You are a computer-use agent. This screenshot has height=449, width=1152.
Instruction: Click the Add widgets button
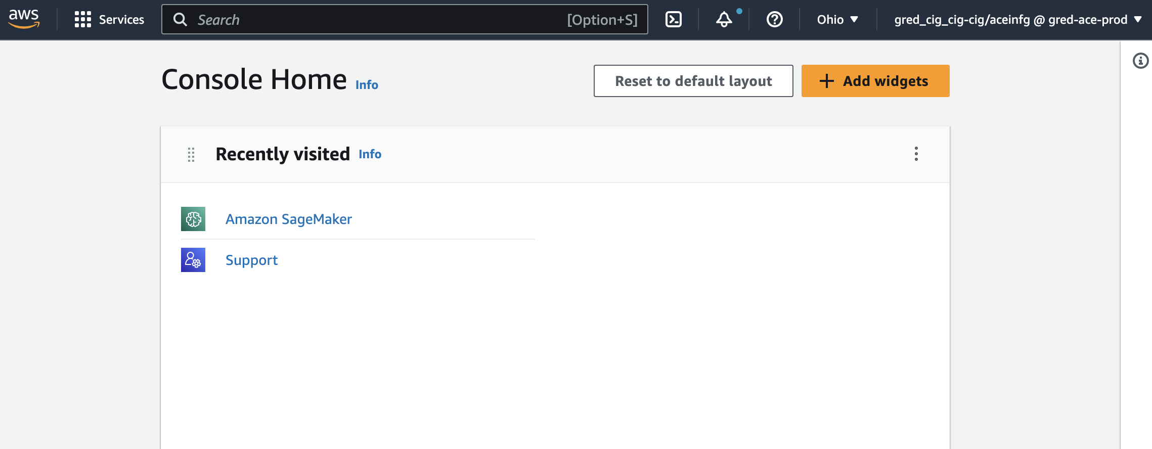click(875, 81)
